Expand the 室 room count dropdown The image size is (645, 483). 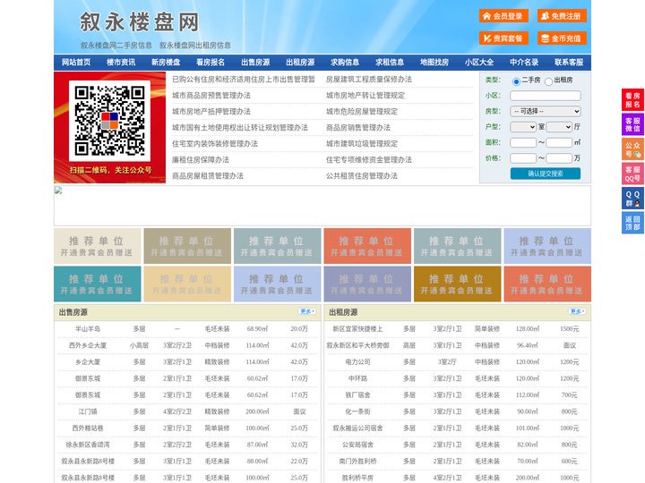tap(523, 127)
